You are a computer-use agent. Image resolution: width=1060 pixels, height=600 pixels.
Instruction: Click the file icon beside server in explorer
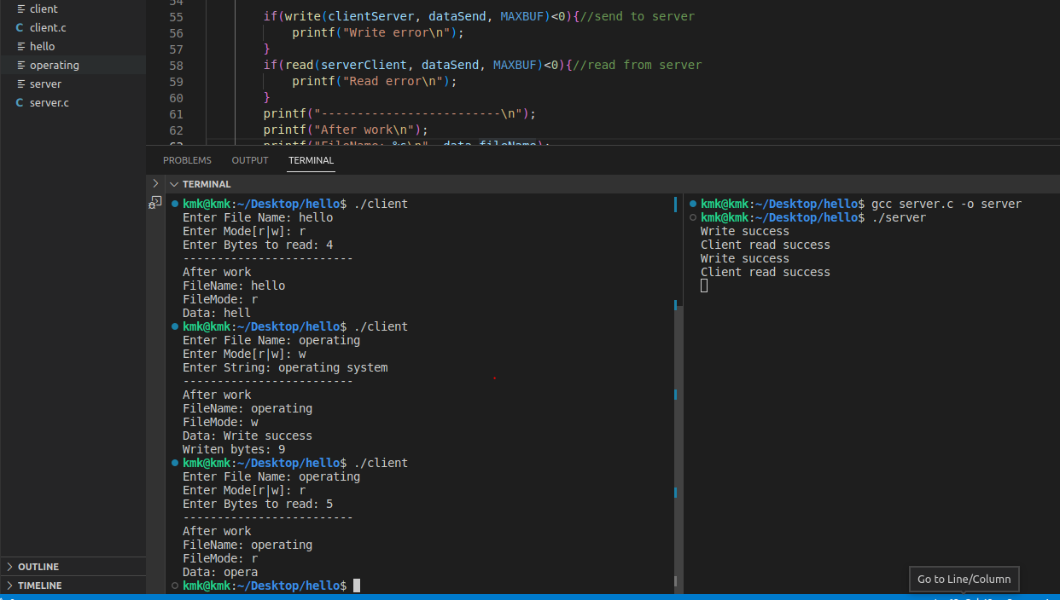point(20,84)
